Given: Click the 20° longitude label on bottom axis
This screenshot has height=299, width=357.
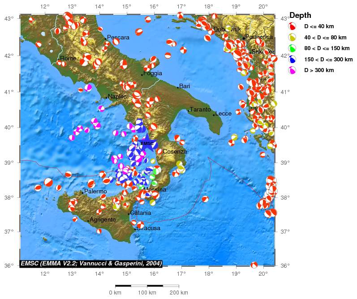Looking at the screenshot, I should tap(263, 274).
